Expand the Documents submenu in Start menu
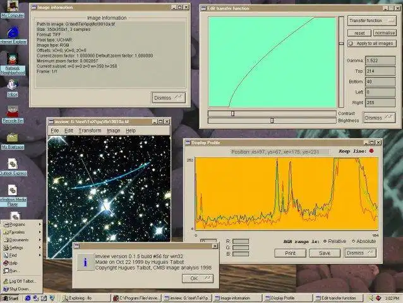This screenshot has width=403, height=303. pos(21,240)
